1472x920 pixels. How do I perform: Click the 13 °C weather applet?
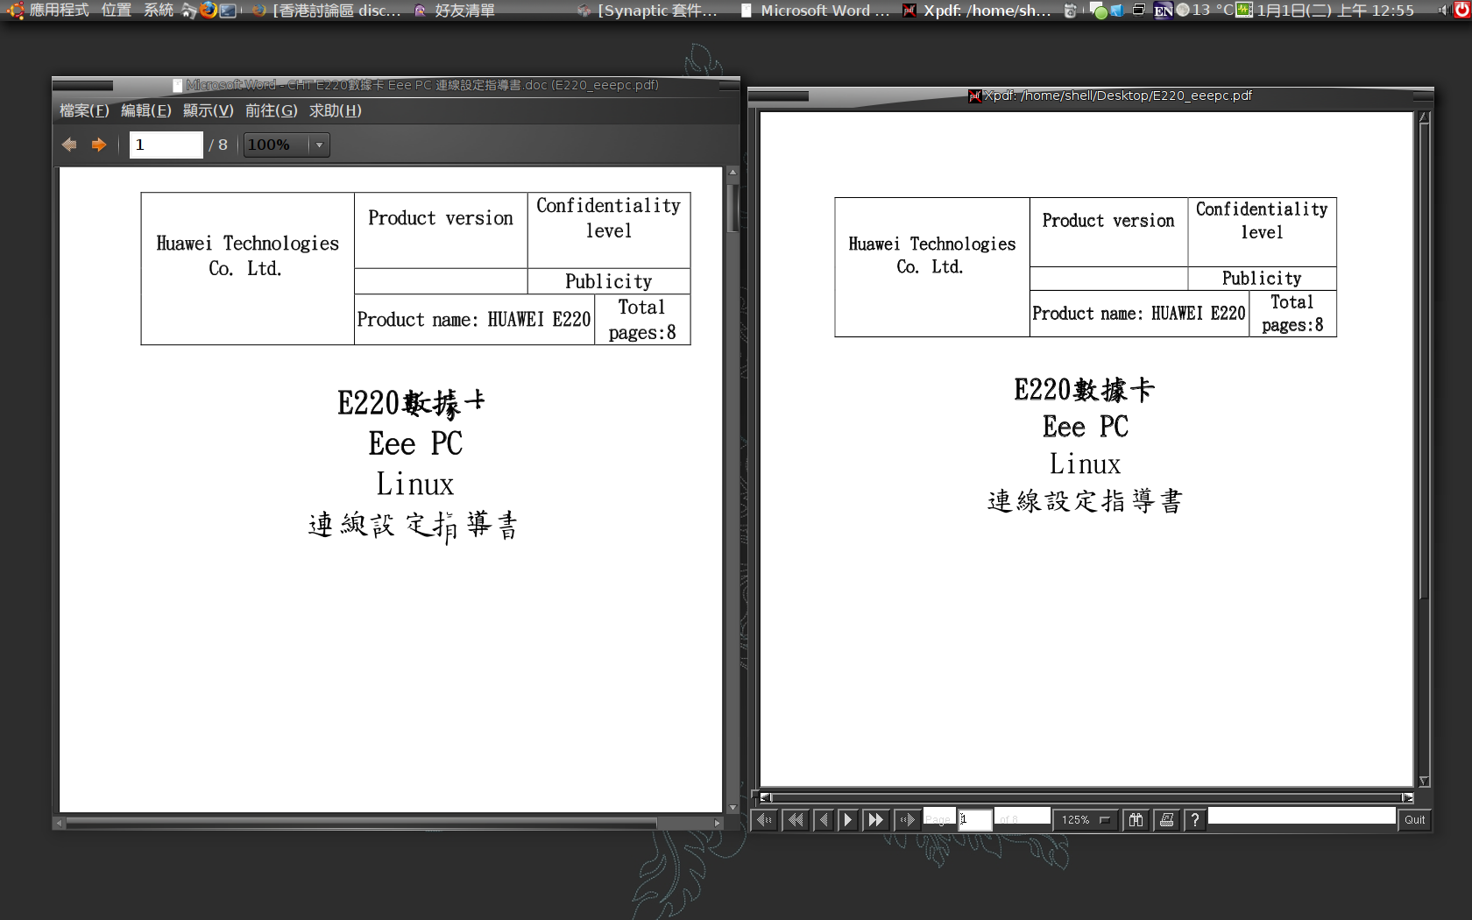1205,10
